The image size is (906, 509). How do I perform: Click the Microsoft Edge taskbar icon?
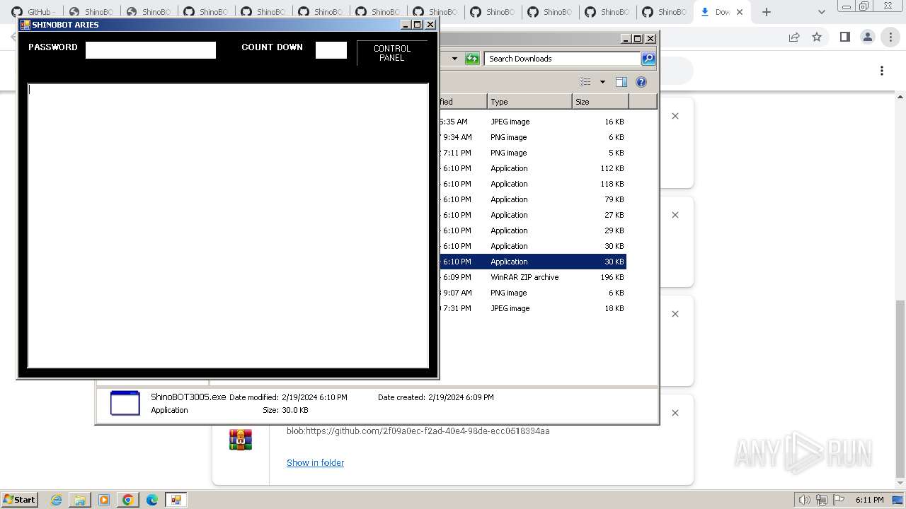[x=152, y=500]
